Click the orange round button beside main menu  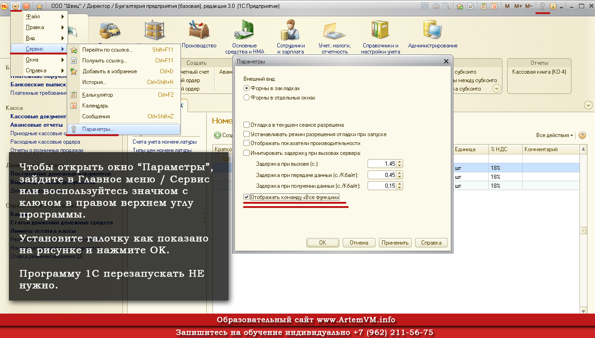27,7
